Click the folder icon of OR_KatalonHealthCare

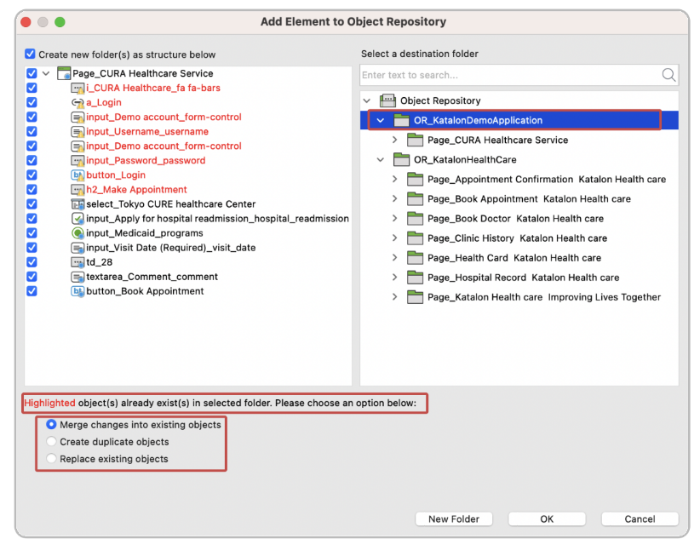401,159
